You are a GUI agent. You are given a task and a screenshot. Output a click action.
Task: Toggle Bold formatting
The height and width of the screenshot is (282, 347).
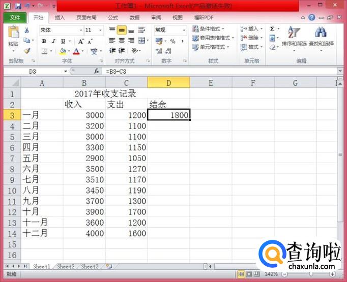pos(44,41)
